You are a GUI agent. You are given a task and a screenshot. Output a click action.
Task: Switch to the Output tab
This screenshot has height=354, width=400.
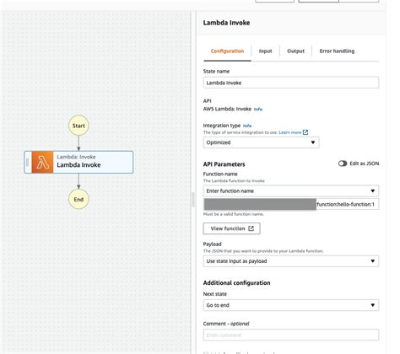[x=295, y=51]
